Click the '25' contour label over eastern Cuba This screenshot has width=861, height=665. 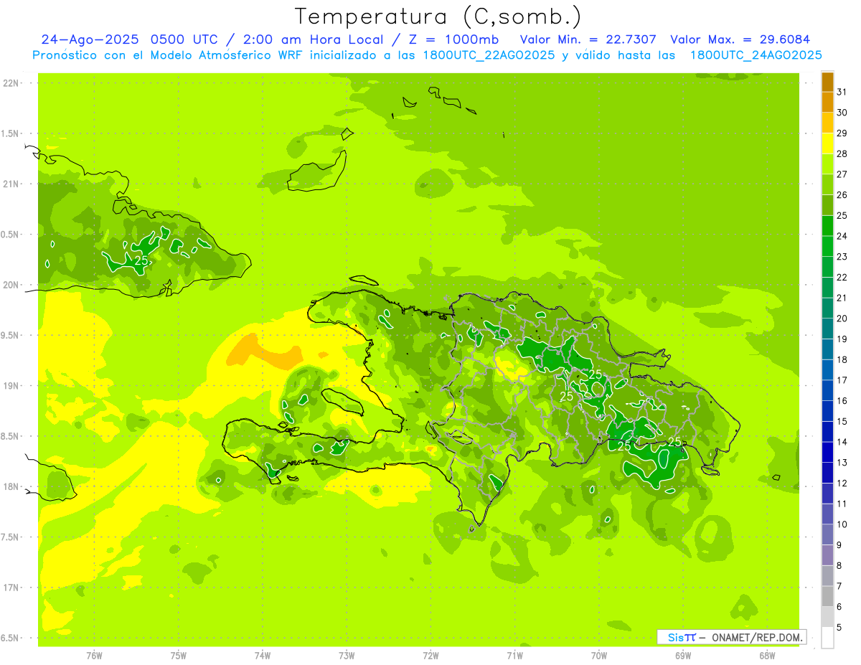click(x=141, y=260)
